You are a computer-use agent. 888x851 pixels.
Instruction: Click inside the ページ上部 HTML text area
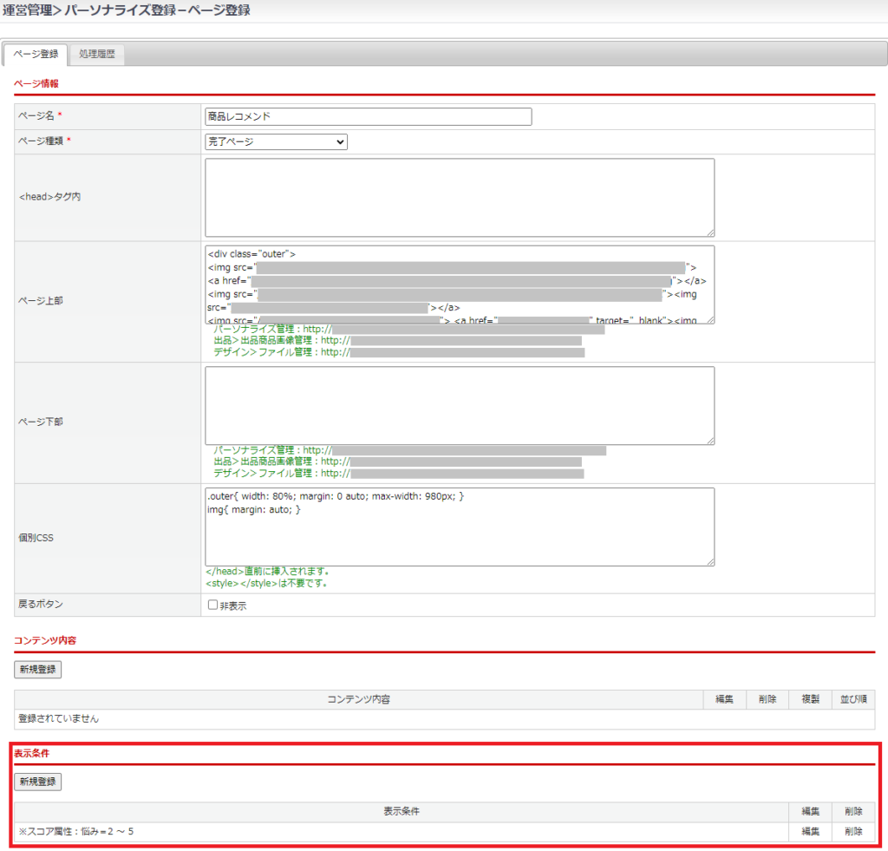(460, 284)
